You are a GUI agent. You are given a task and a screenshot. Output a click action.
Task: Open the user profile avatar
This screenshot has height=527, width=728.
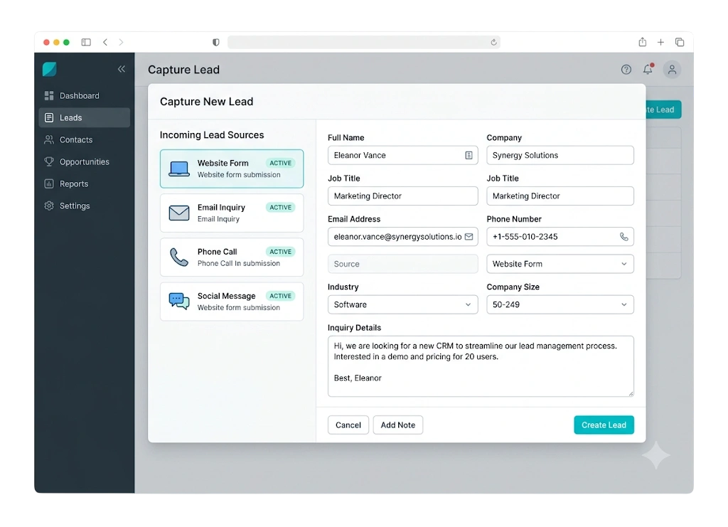(671, 70)
